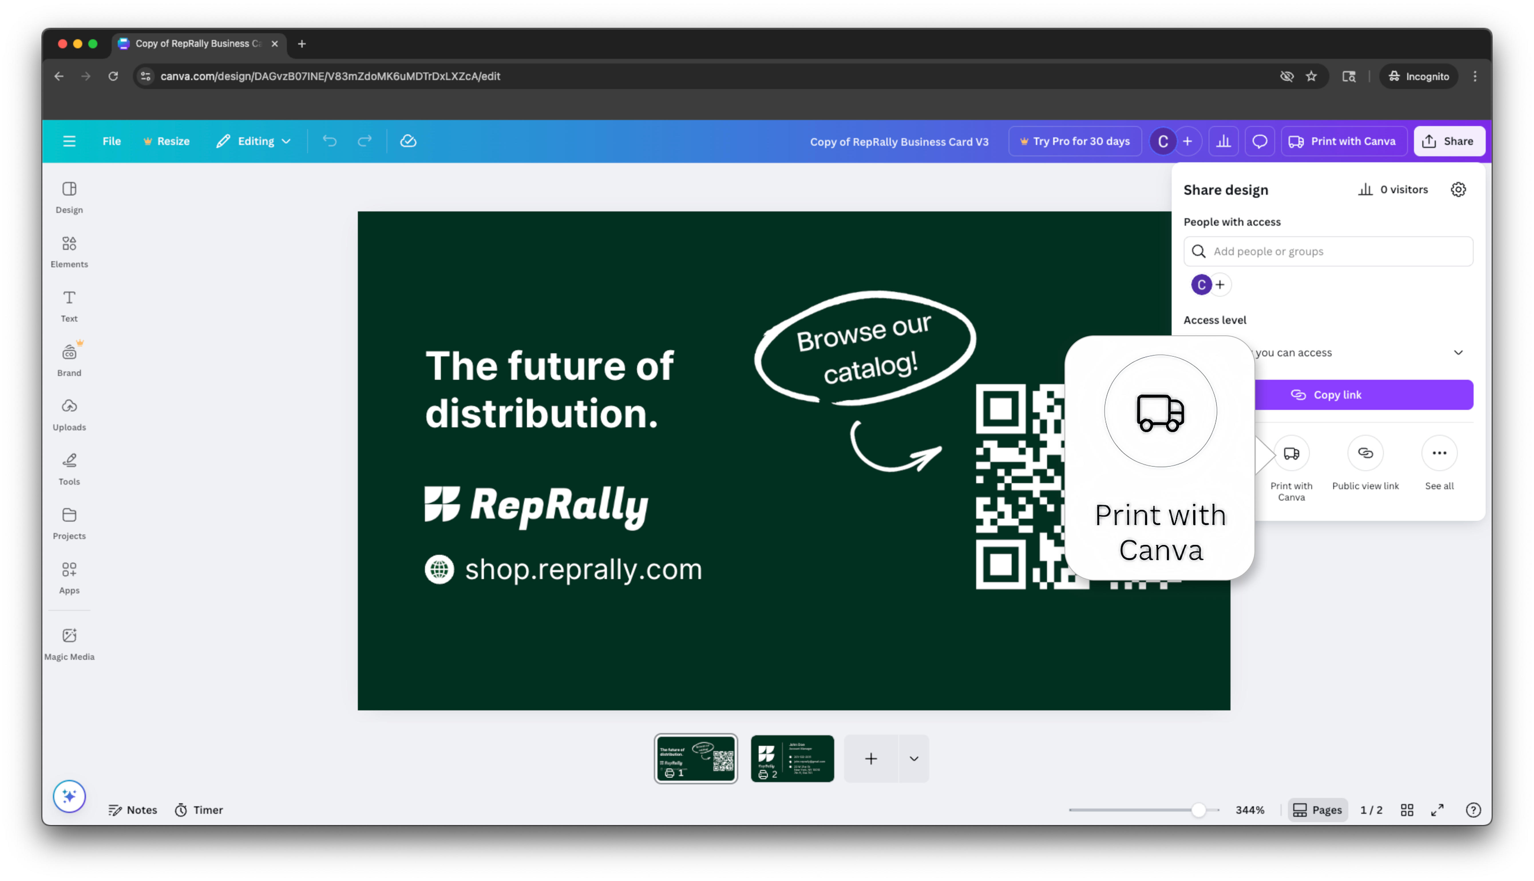Select page 2 thumbnail

click(x=792, y=759)
